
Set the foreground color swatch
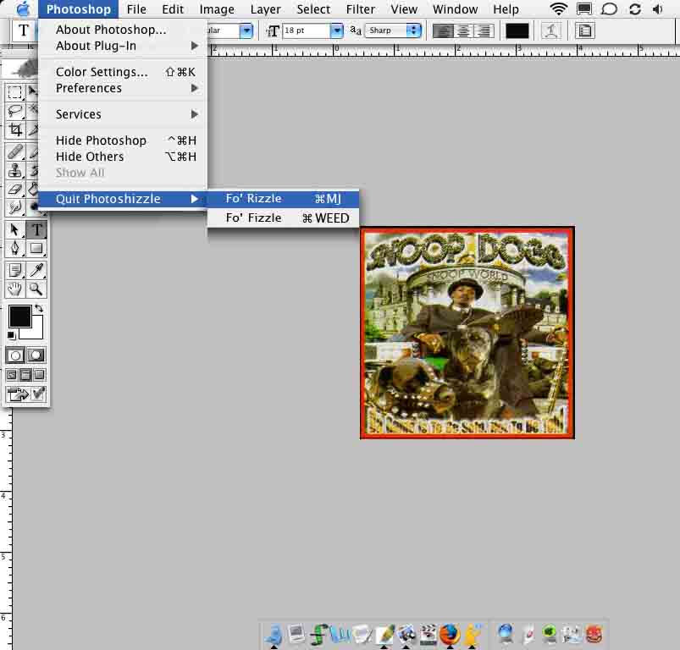pyautogui.click(x=19, y=317)
